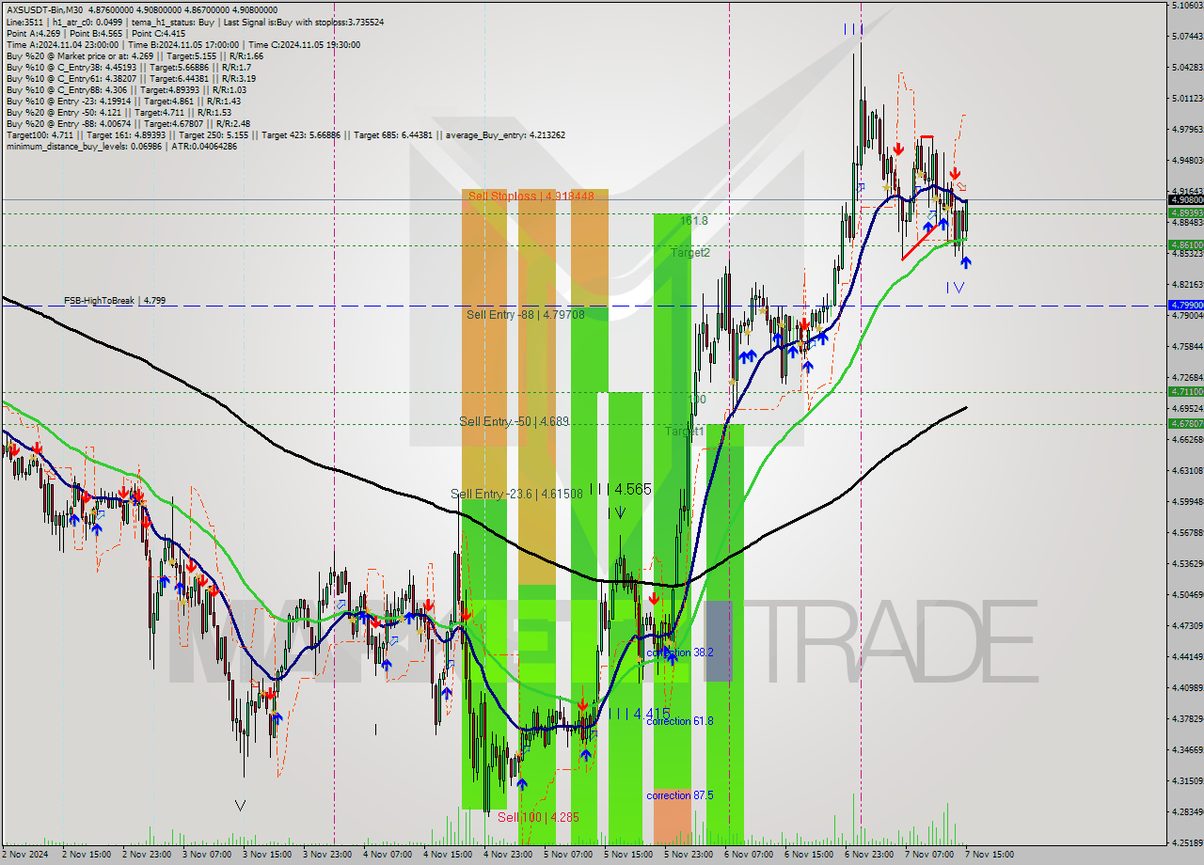Click the 'I I I 4.565' wave label
Viewport: 1204px width, 865px height.
[x=620, y=490]
